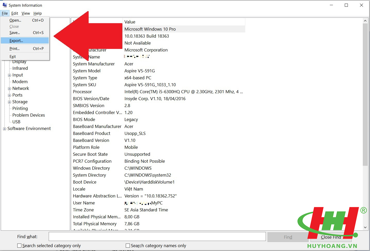Screen dimensions: 370x251
Task: Click the SMBIOS Version row
Action: 158,106
